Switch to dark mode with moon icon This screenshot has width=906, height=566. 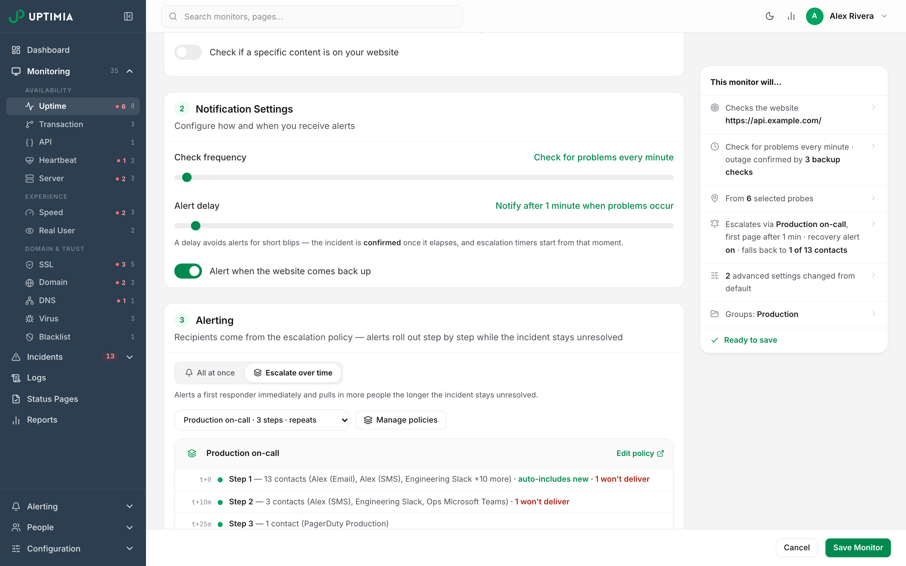[x=770, y=16]
